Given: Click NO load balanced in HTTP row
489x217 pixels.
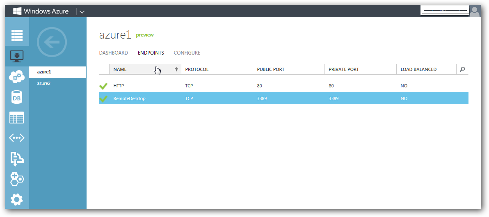Looking at the screenshot, I should [x=404, y=86].
